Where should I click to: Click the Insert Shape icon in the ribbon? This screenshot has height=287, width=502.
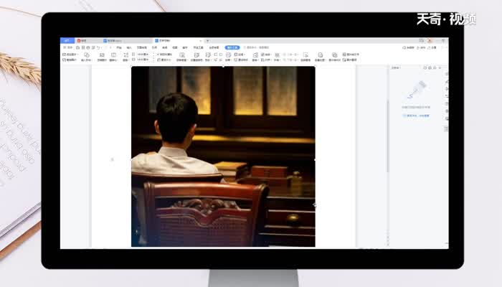point(87,55)
